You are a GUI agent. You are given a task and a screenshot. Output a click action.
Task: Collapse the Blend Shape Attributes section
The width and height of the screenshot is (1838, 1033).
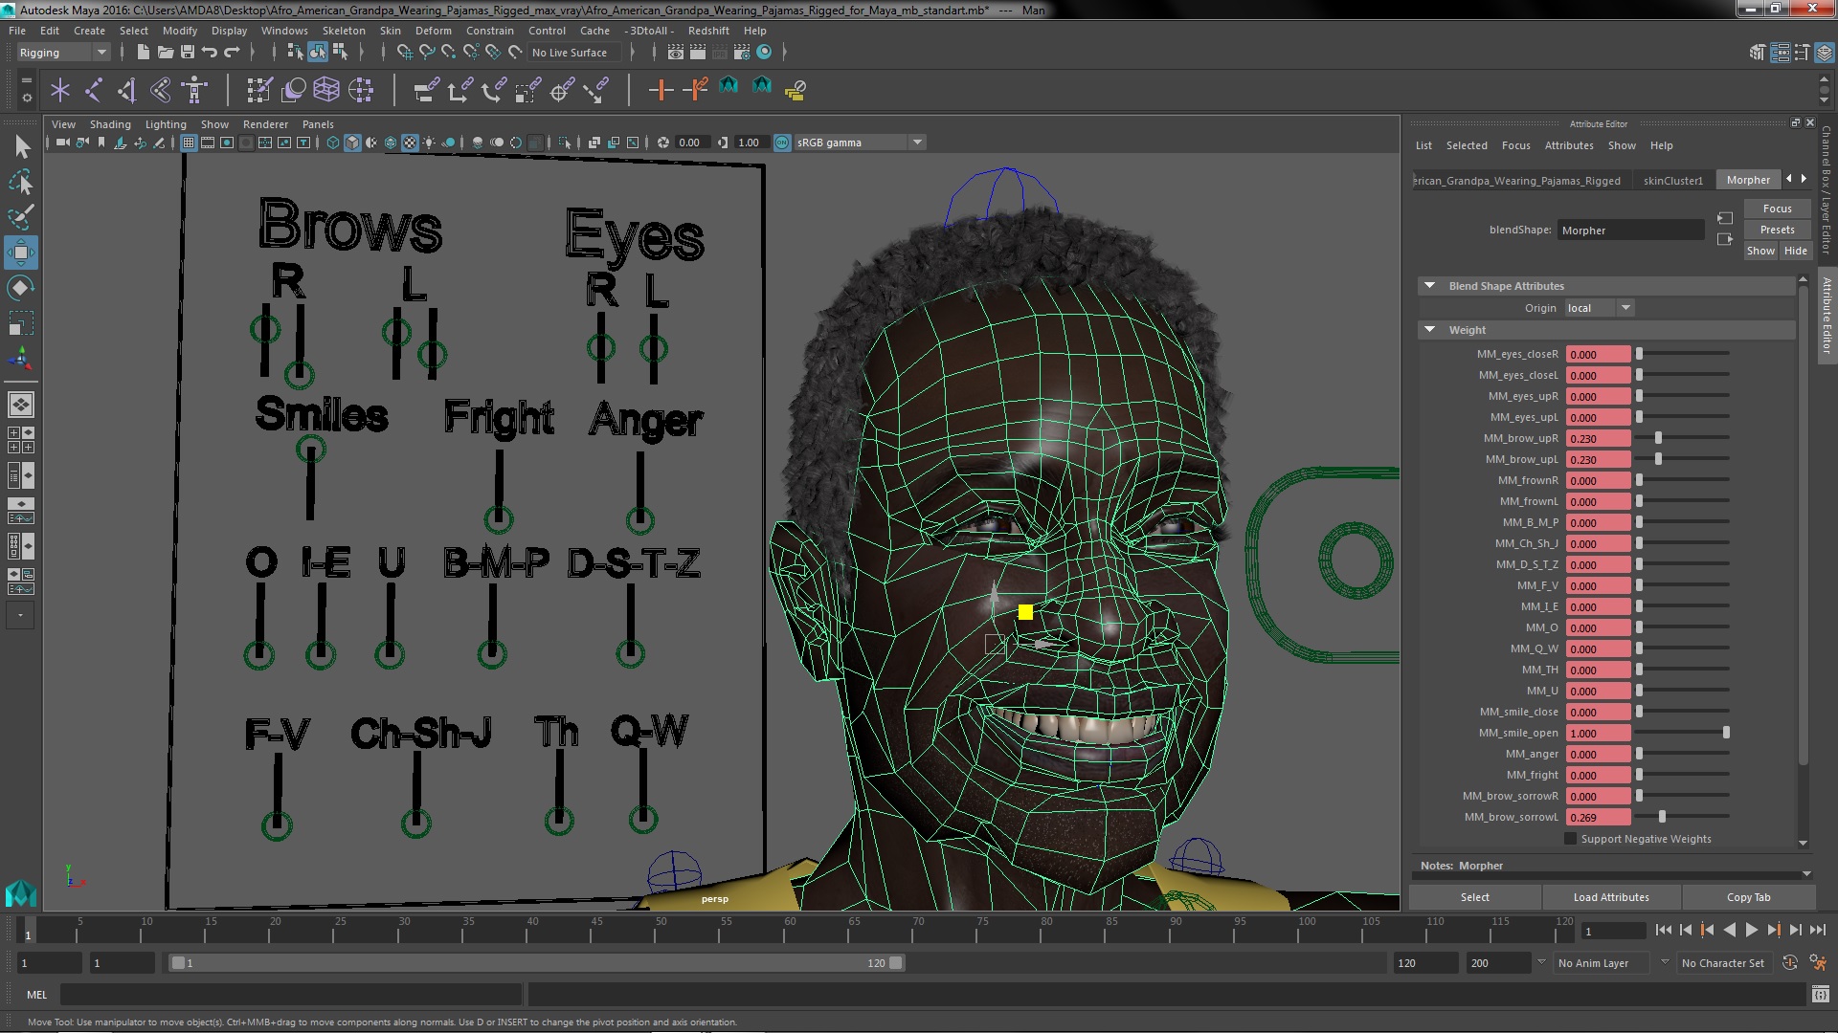(1429, 286)
